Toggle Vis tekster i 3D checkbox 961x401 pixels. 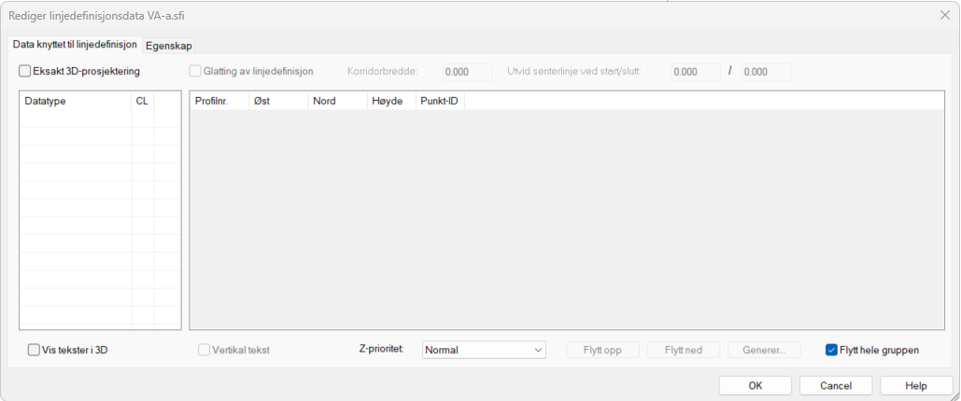coord(35,351)
